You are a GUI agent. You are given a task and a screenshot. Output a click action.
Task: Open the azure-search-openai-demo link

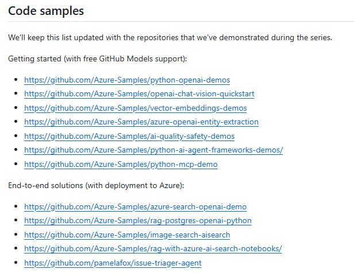136,206
